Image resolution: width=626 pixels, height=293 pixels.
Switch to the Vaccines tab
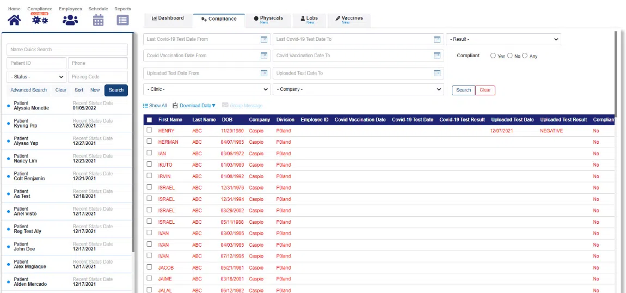(349, 20)
